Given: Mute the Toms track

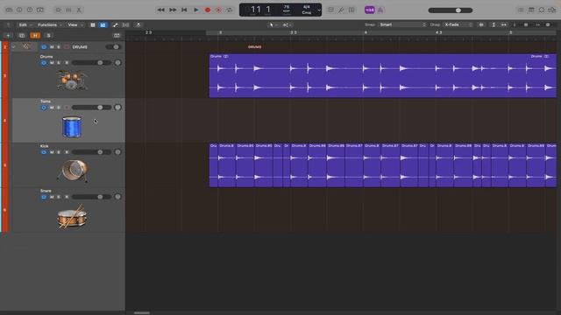Looking at the screenshot, I should coord(52,108).
